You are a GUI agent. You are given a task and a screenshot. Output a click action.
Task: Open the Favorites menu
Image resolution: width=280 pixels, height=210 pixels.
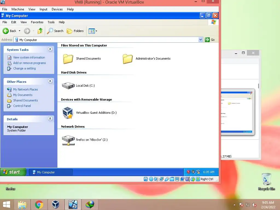37,22
